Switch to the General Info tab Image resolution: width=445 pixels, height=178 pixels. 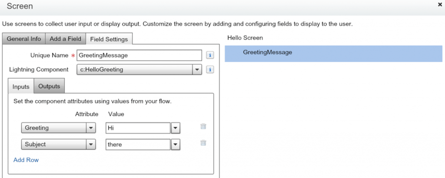click(24, 39)
